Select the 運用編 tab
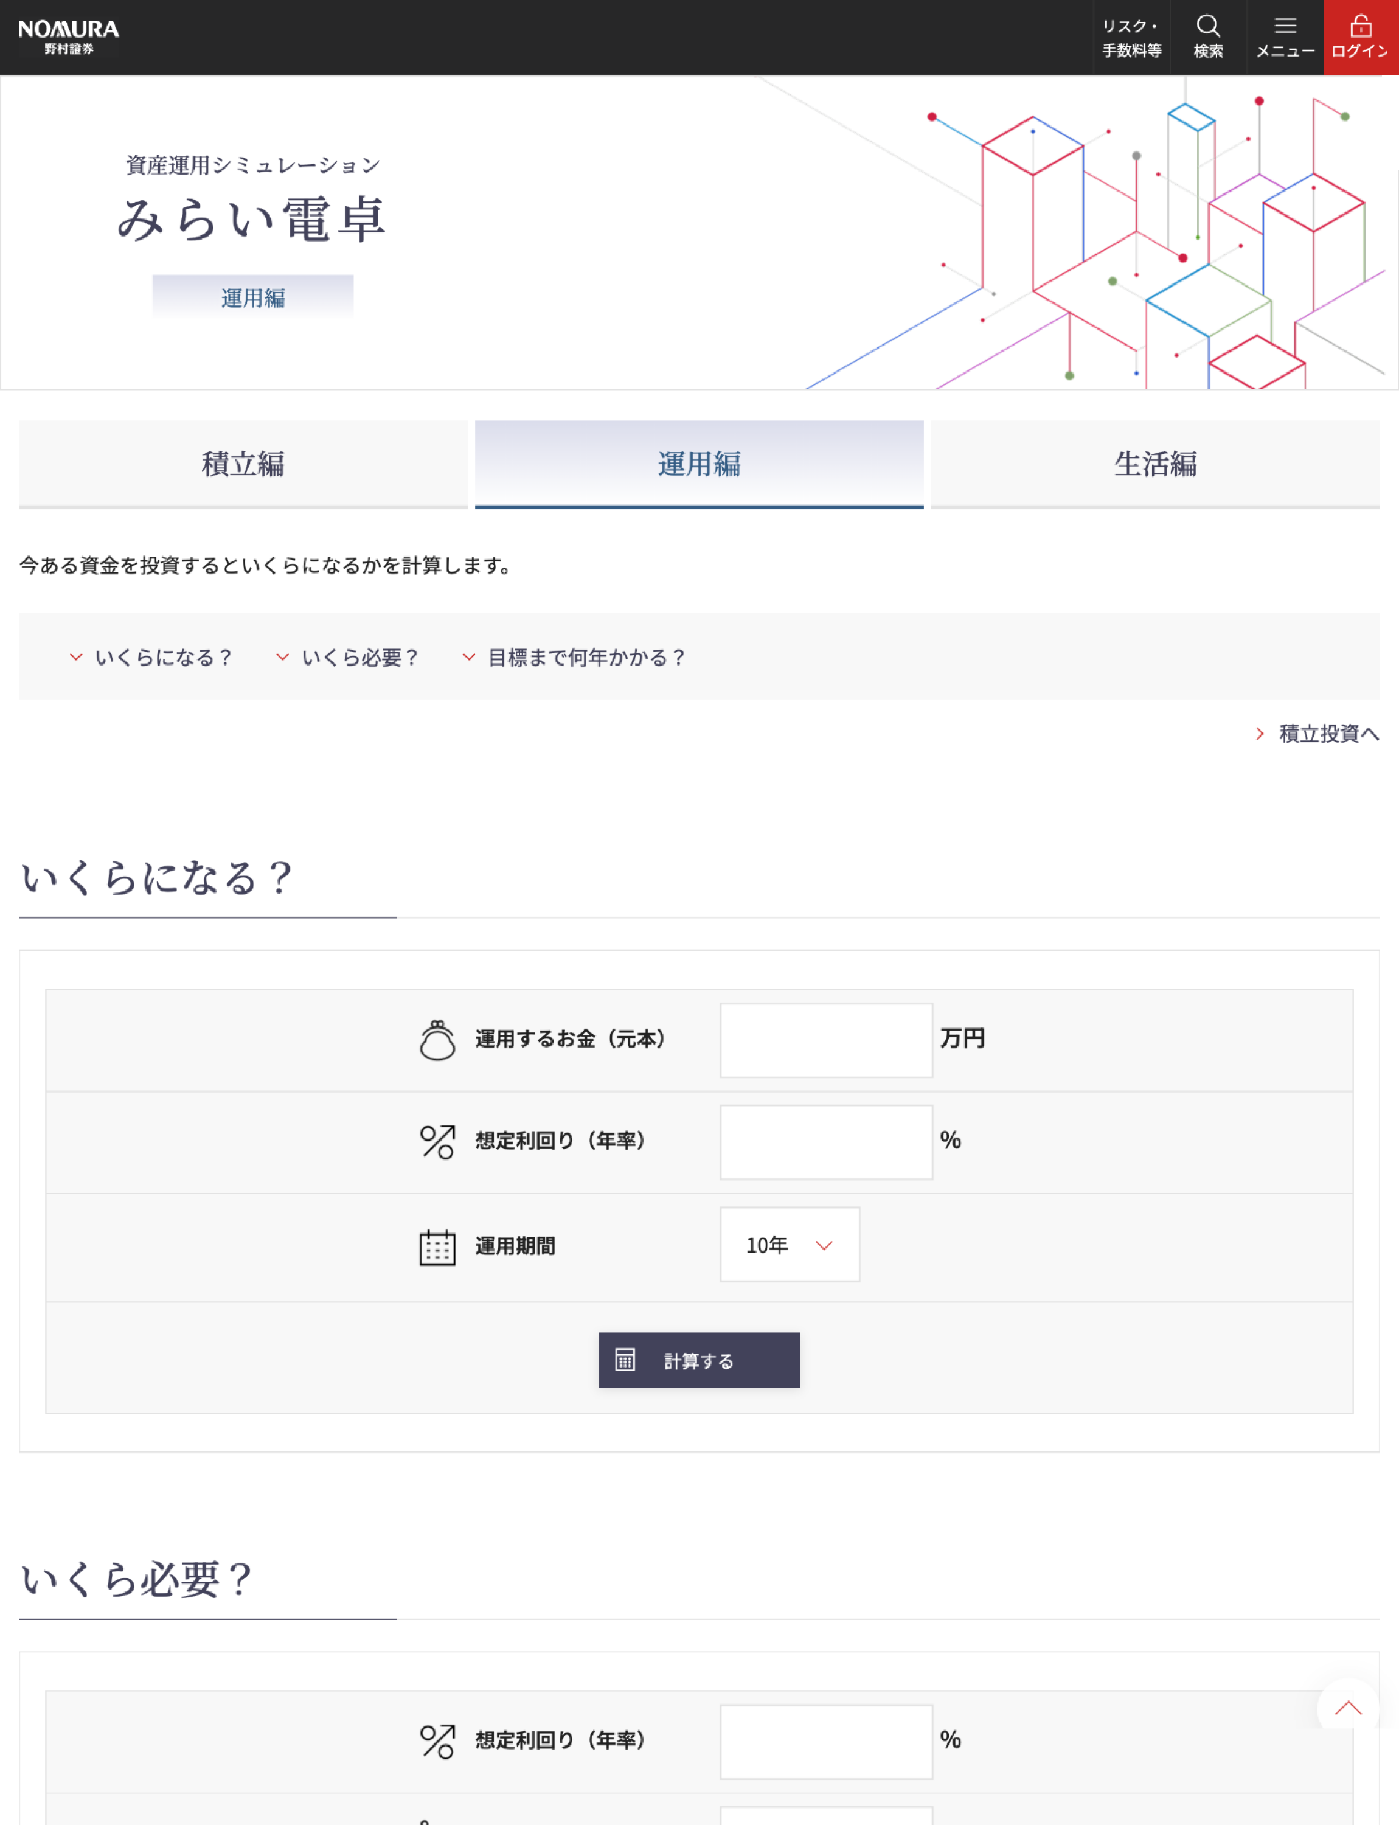The width and height of the screenshot is (1399, 1825). 699,464
